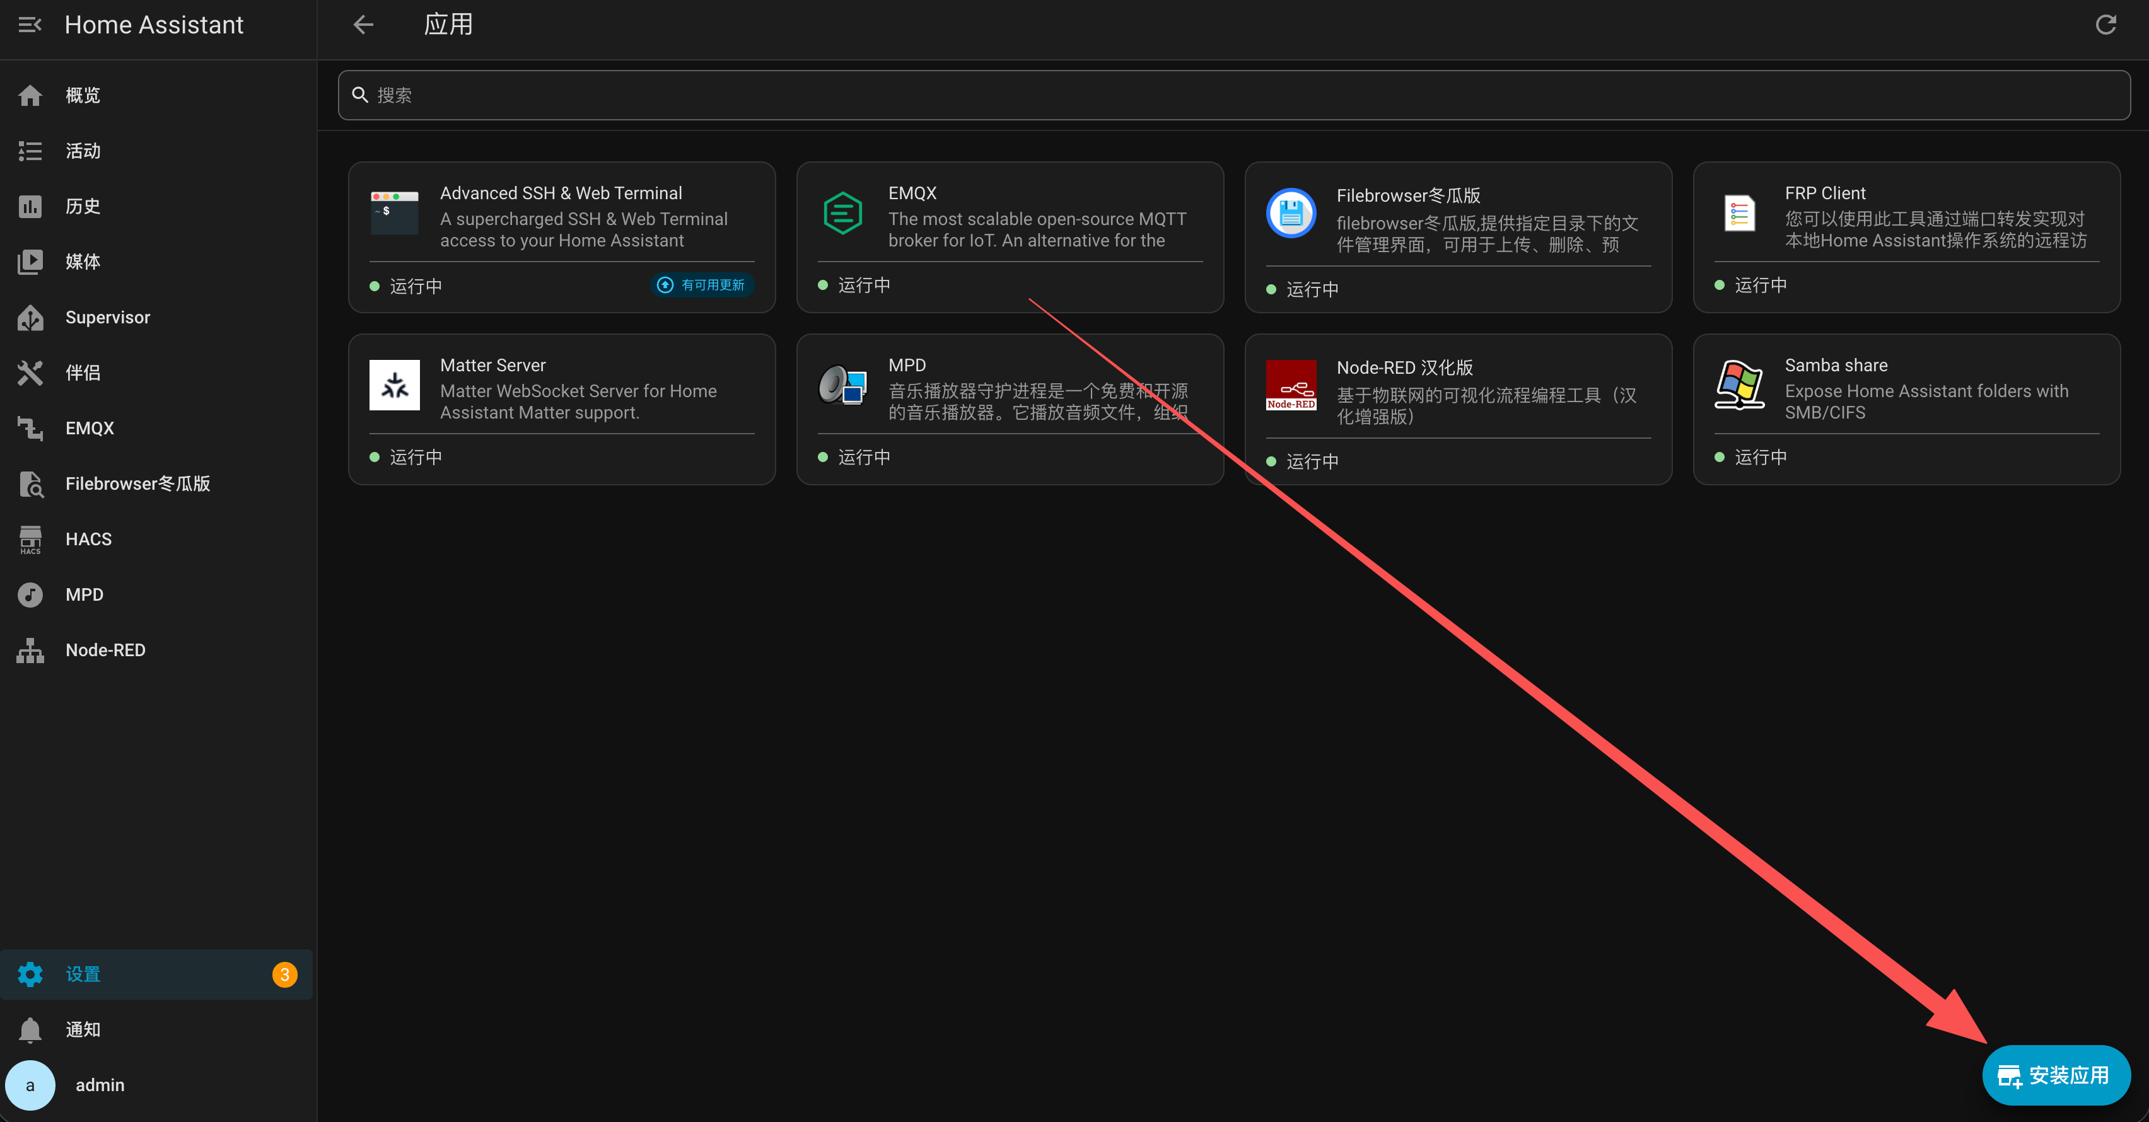Click the admin username in sidebar
The width and height of the screenshot is (2149, 1122).
pos(100,1085)
